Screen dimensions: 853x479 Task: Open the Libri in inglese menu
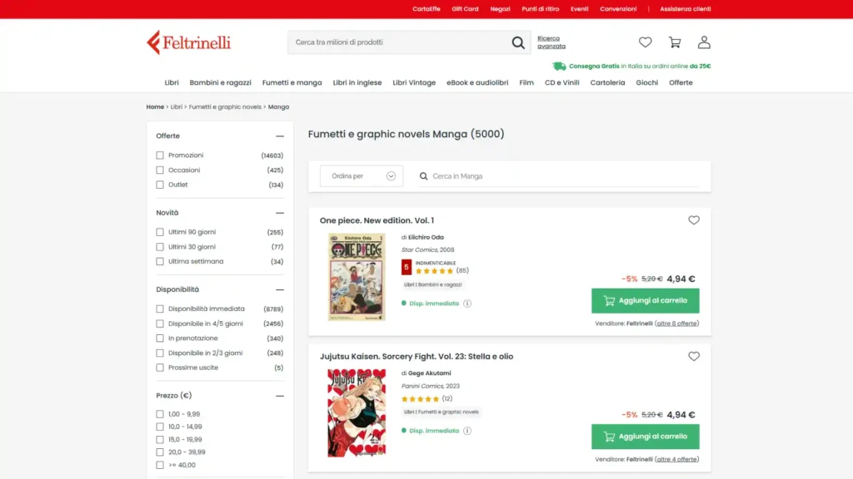point(357,82)
